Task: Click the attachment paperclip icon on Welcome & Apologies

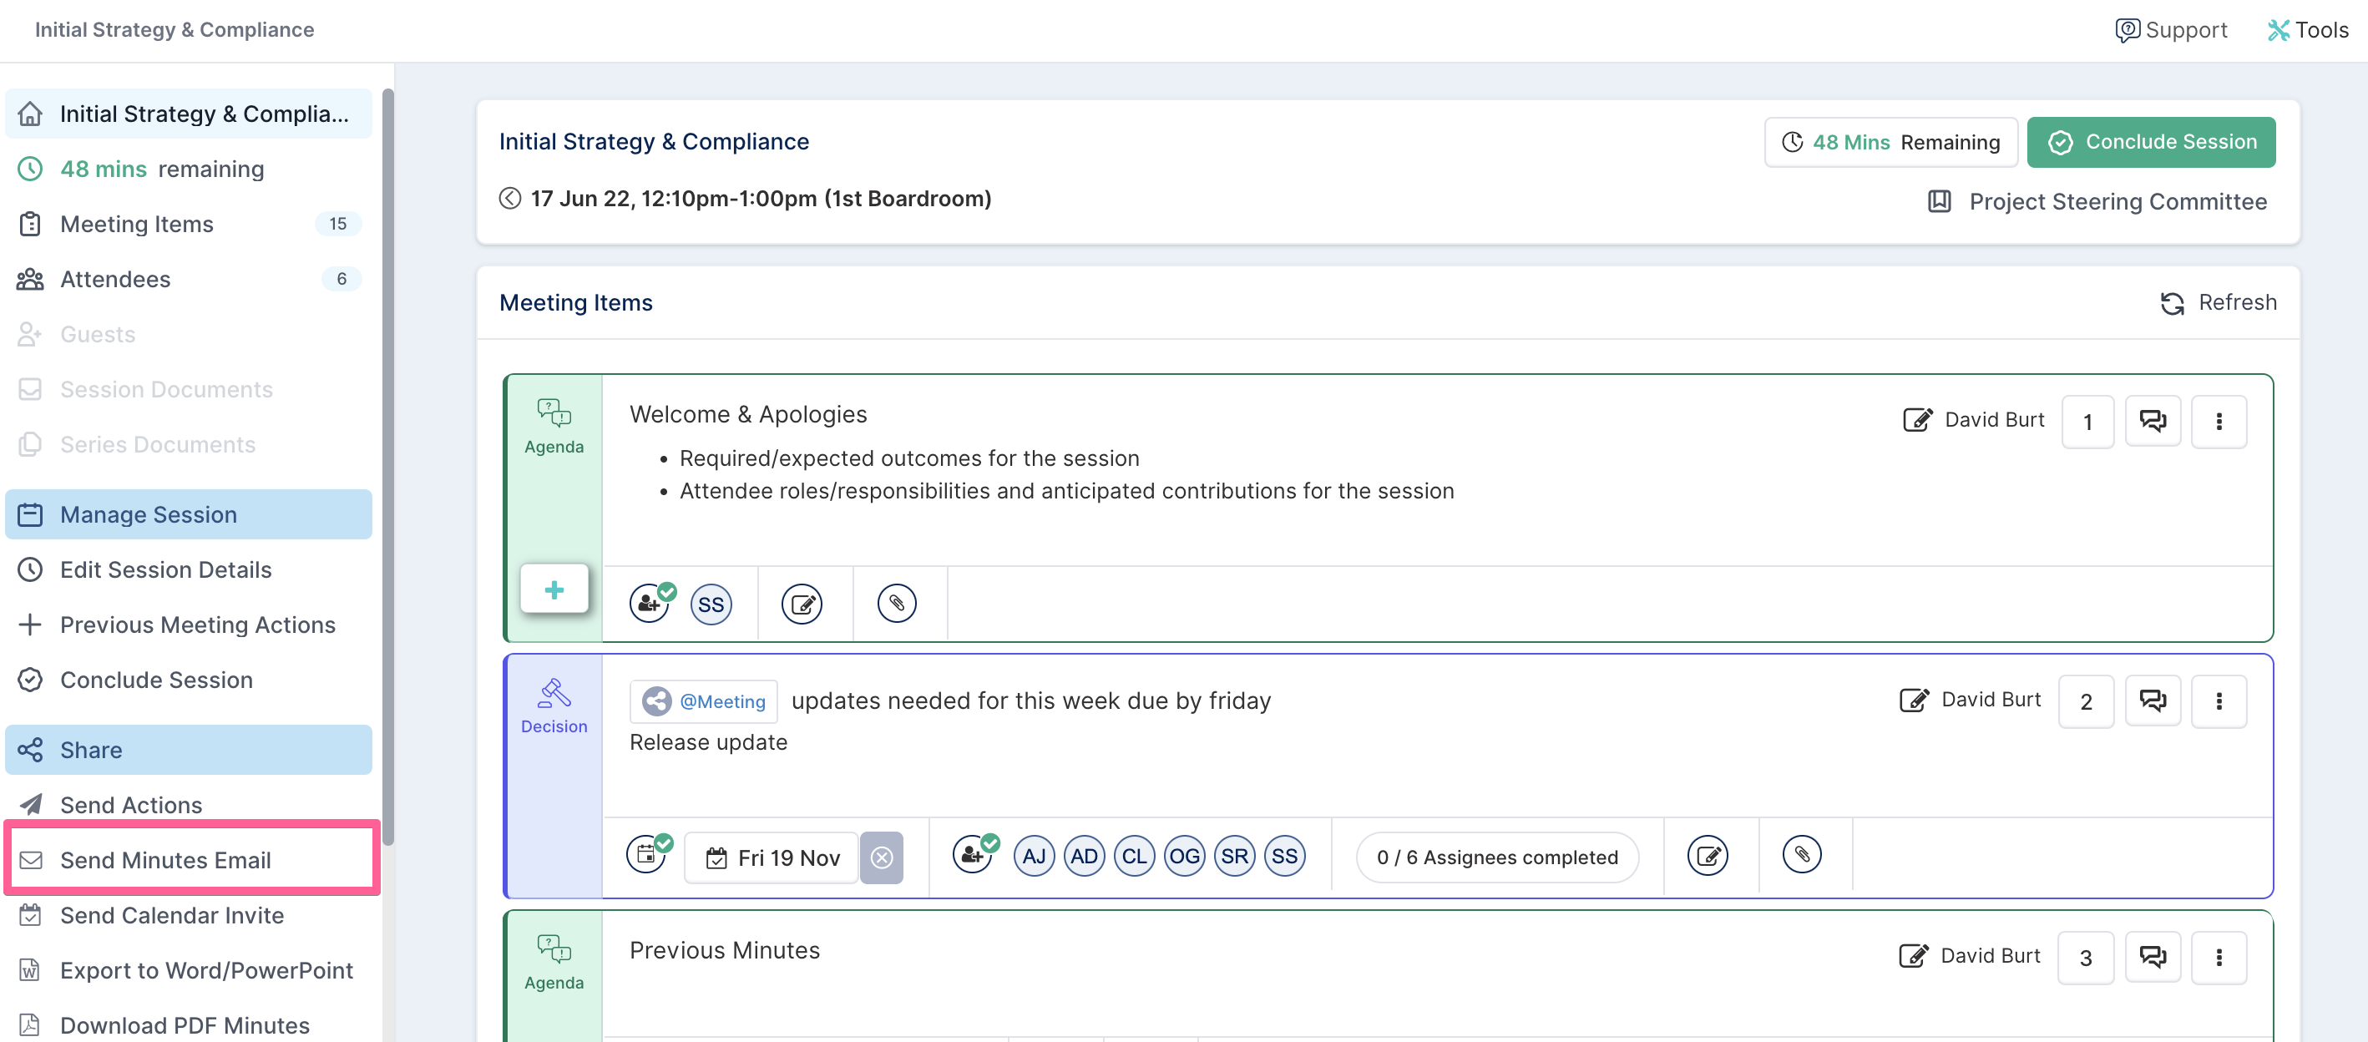Action: tap(896, 603)
